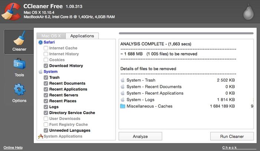This screenshot has width=260, height=151.
Task: Disable the Directory Service Cache checkbox
Action: coord(46,113)
